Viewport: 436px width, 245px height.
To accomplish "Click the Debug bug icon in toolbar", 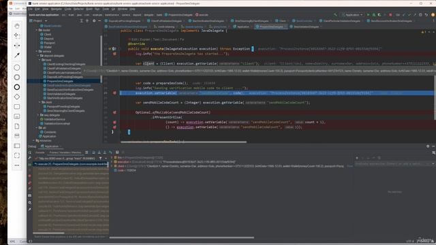I will [374, 15].
